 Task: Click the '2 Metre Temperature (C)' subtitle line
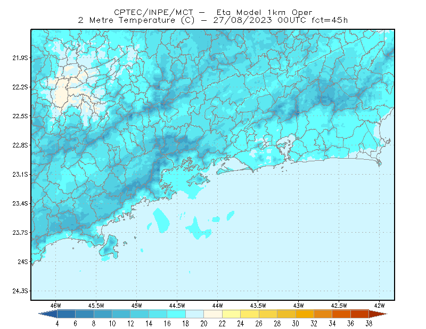212,20
